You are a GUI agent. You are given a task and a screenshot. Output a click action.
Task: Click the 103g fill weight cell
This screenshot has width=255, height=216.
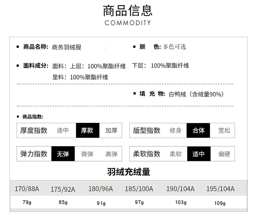point(181,202)
